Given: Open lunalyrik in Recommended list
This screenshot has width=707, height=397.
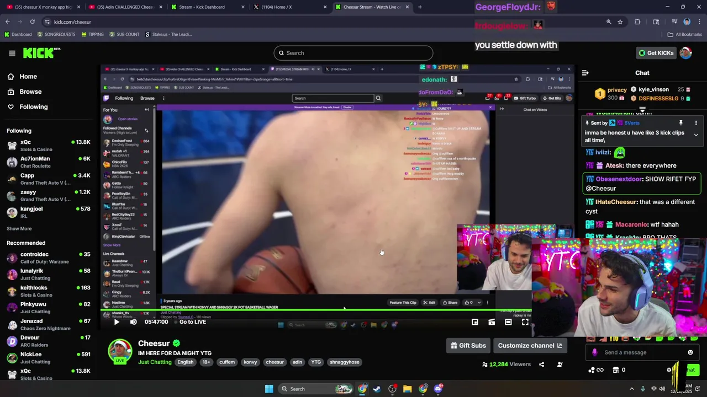Looking at the screenshot, I should [48, 274].
